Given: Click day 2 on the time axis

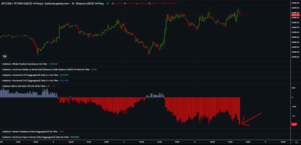Looking at the screenshot, I should pyautogui.click(x=53, y=142).
